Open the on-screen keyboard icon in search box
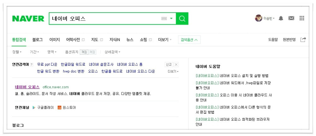The image size is (316, 136). click(x=164, y=19)
